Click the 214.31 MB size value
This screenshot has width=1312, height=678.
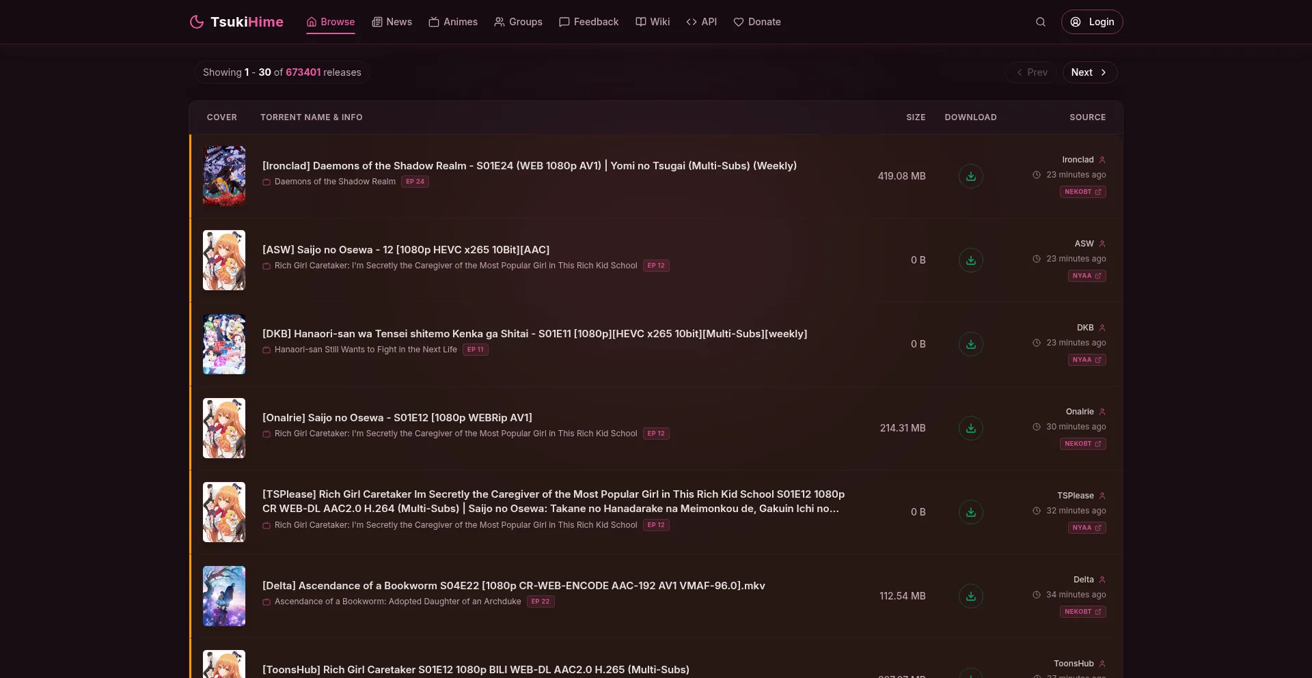click(903, 428)
